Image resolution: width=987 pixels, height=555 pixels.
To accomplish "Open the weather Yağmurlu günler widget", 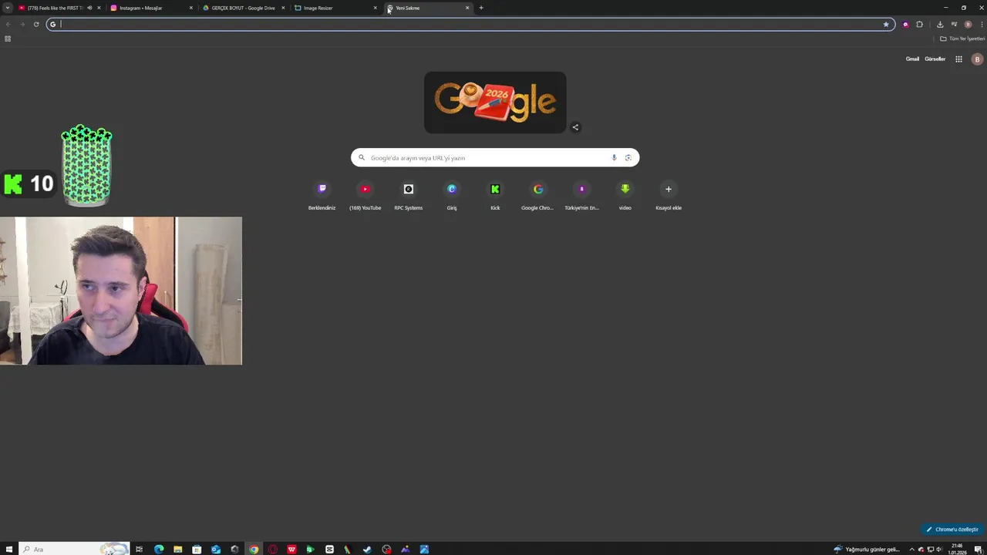I will 867,550.
